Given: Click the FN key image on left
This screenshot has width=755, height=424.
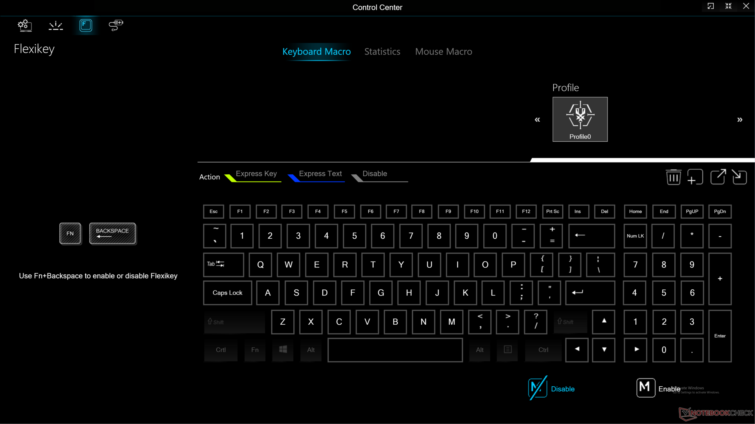Looking at the screenshot, I should (70, 234).
